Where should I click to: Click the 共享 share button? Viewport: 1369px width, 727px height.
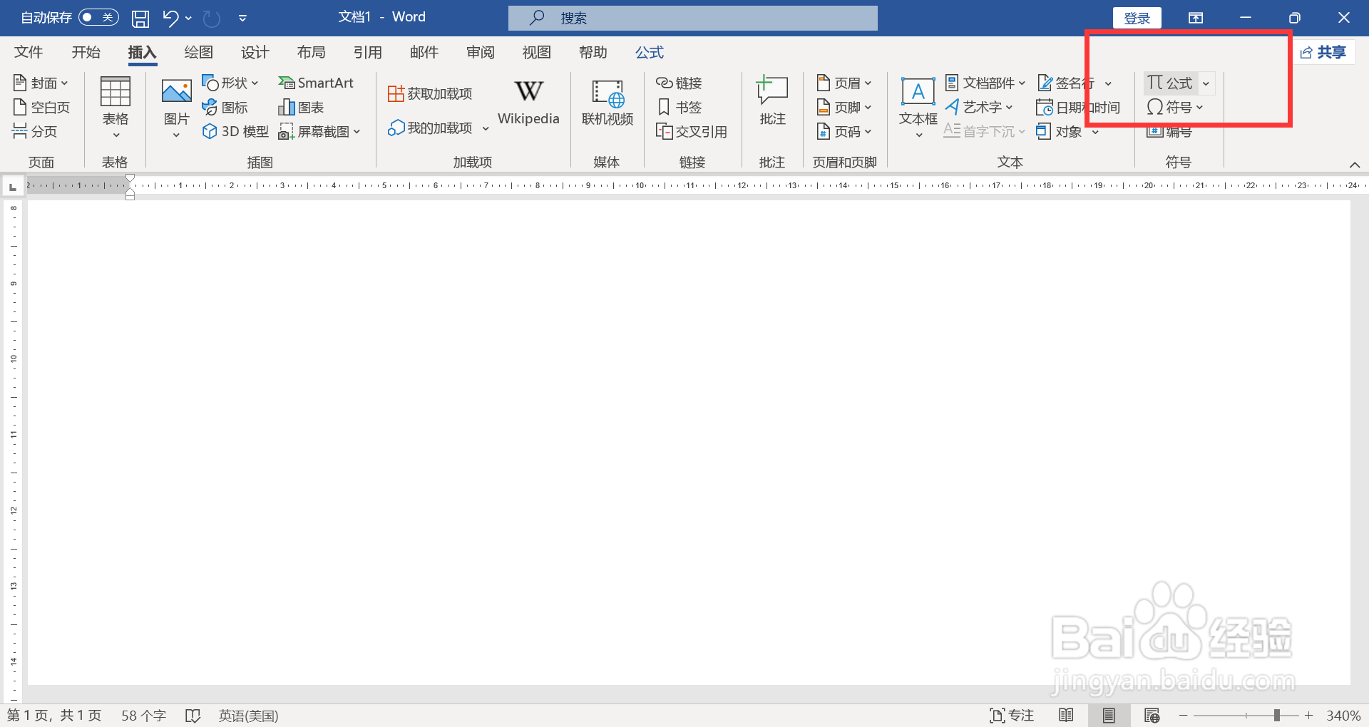click(1323, 52)
